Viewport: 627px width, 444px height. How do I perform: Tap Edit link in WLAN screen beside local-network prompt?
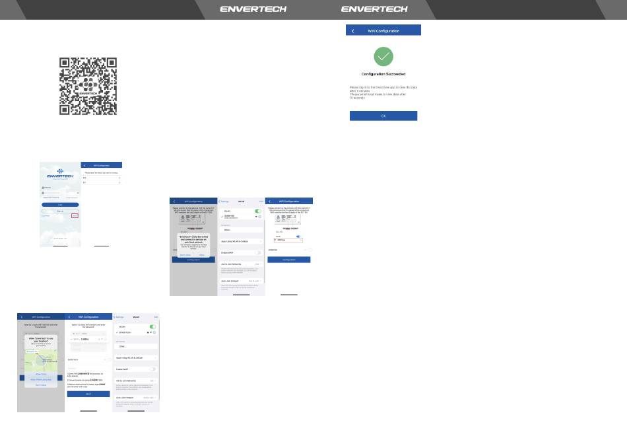point(261,202)
